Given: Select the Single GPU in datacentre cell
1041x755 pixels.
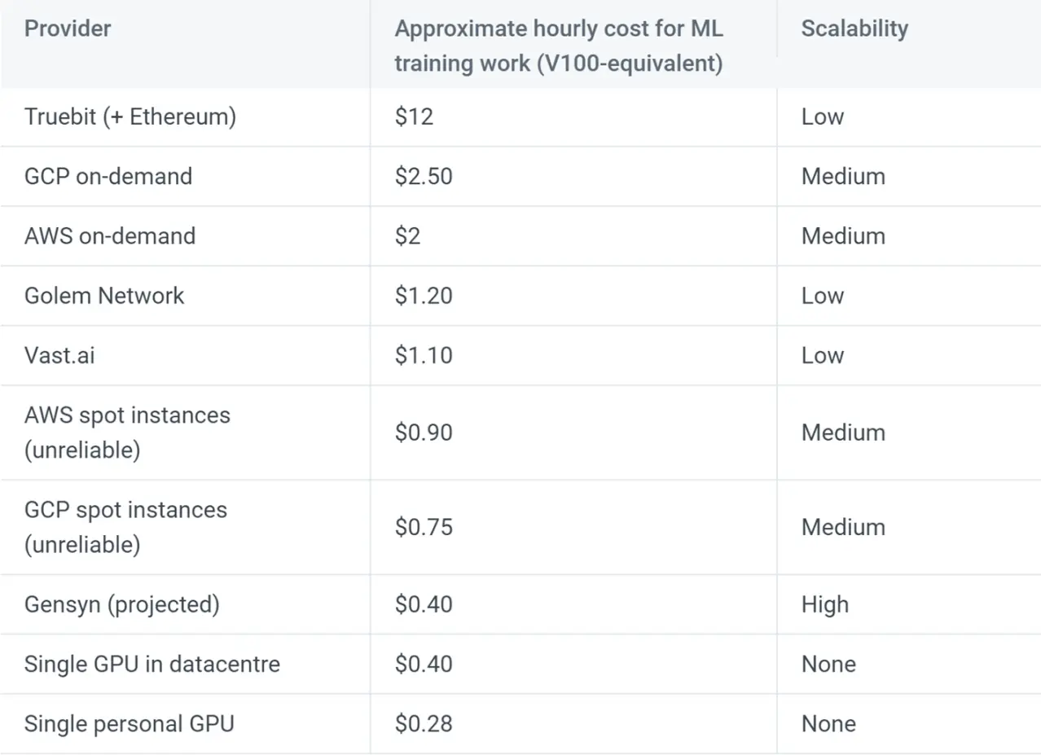Looking at the screenshot, I should coord(152,664).
